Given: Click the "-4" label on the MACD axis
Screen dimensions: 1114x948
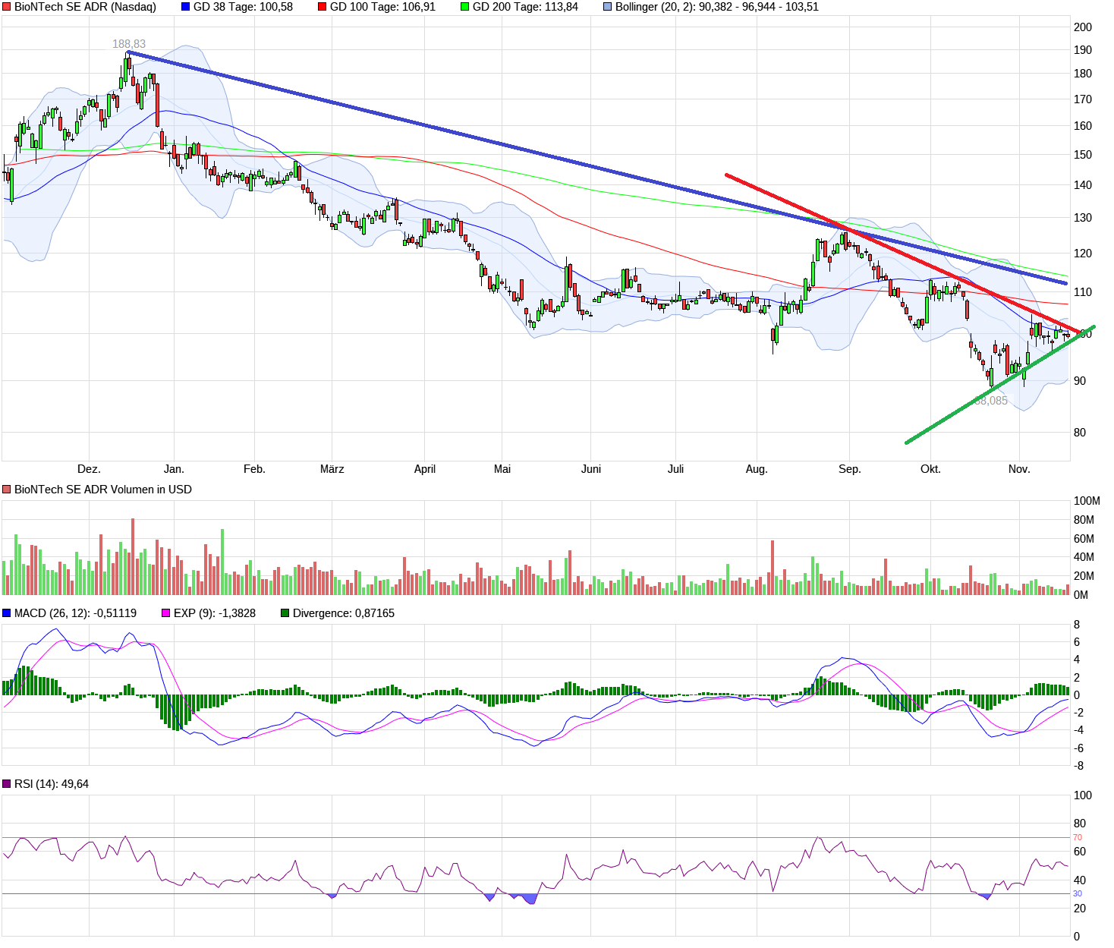Looking at the screenshot, I should point(1078,730).
